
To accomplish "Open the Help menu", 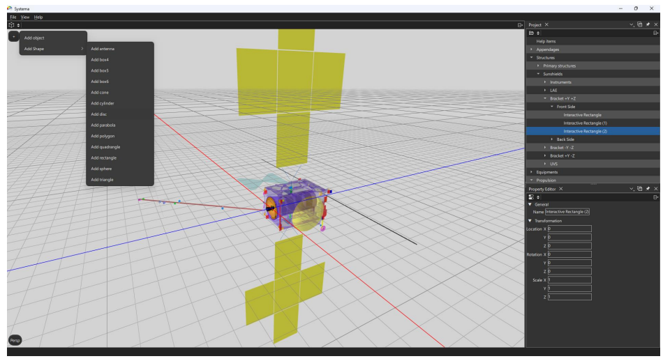I will [x=38, y=17].
